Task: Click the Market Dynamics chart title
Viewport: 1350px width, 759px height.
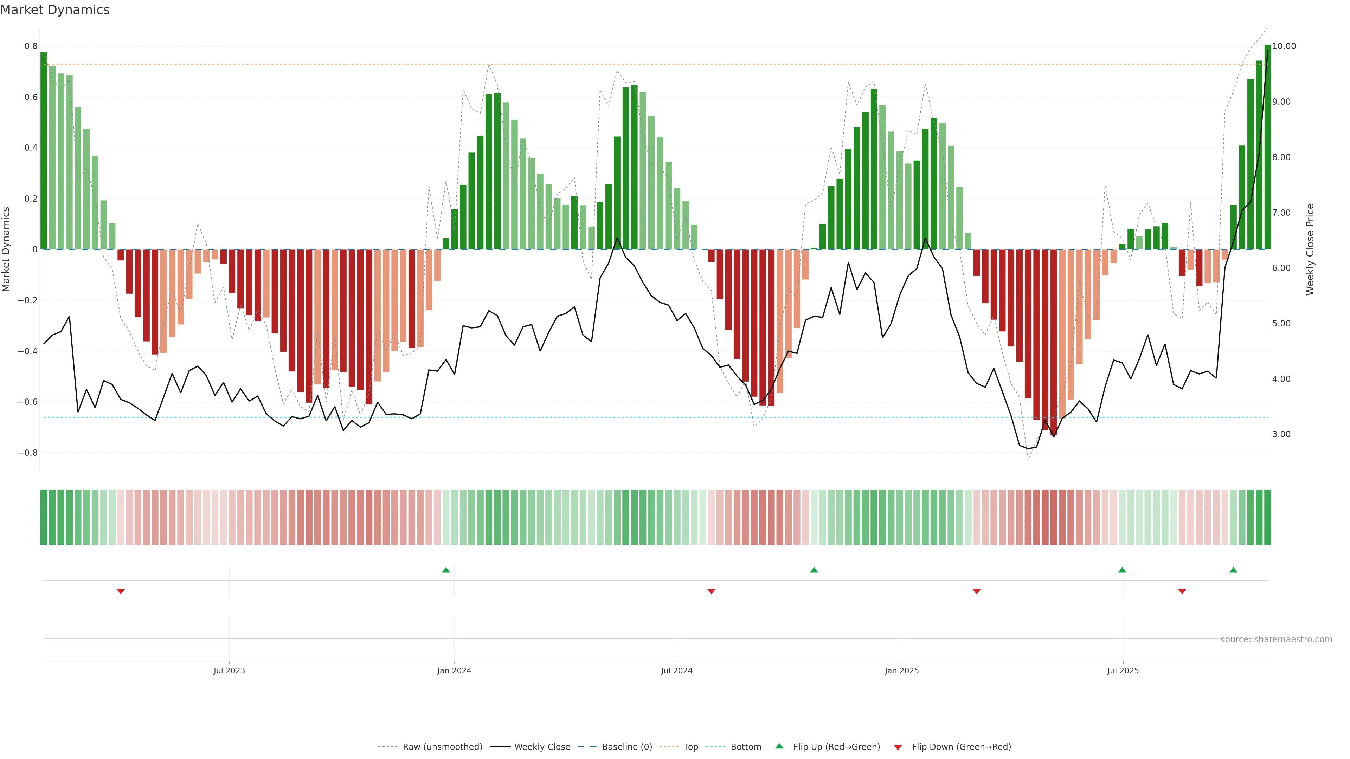Action: [55, 10]
